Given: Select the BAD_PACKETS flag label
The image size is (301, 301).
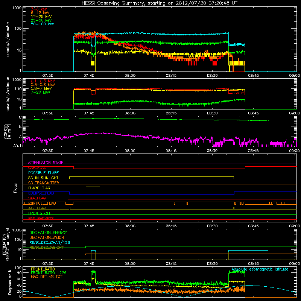Looking at the screenshot, I should (41, 218).
